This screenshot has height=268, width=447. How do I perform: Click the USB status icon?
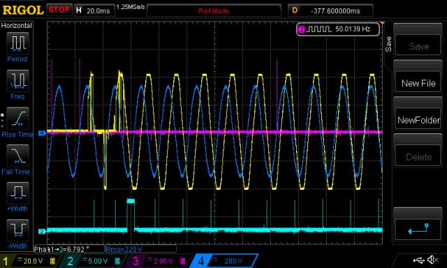point(419,260)
